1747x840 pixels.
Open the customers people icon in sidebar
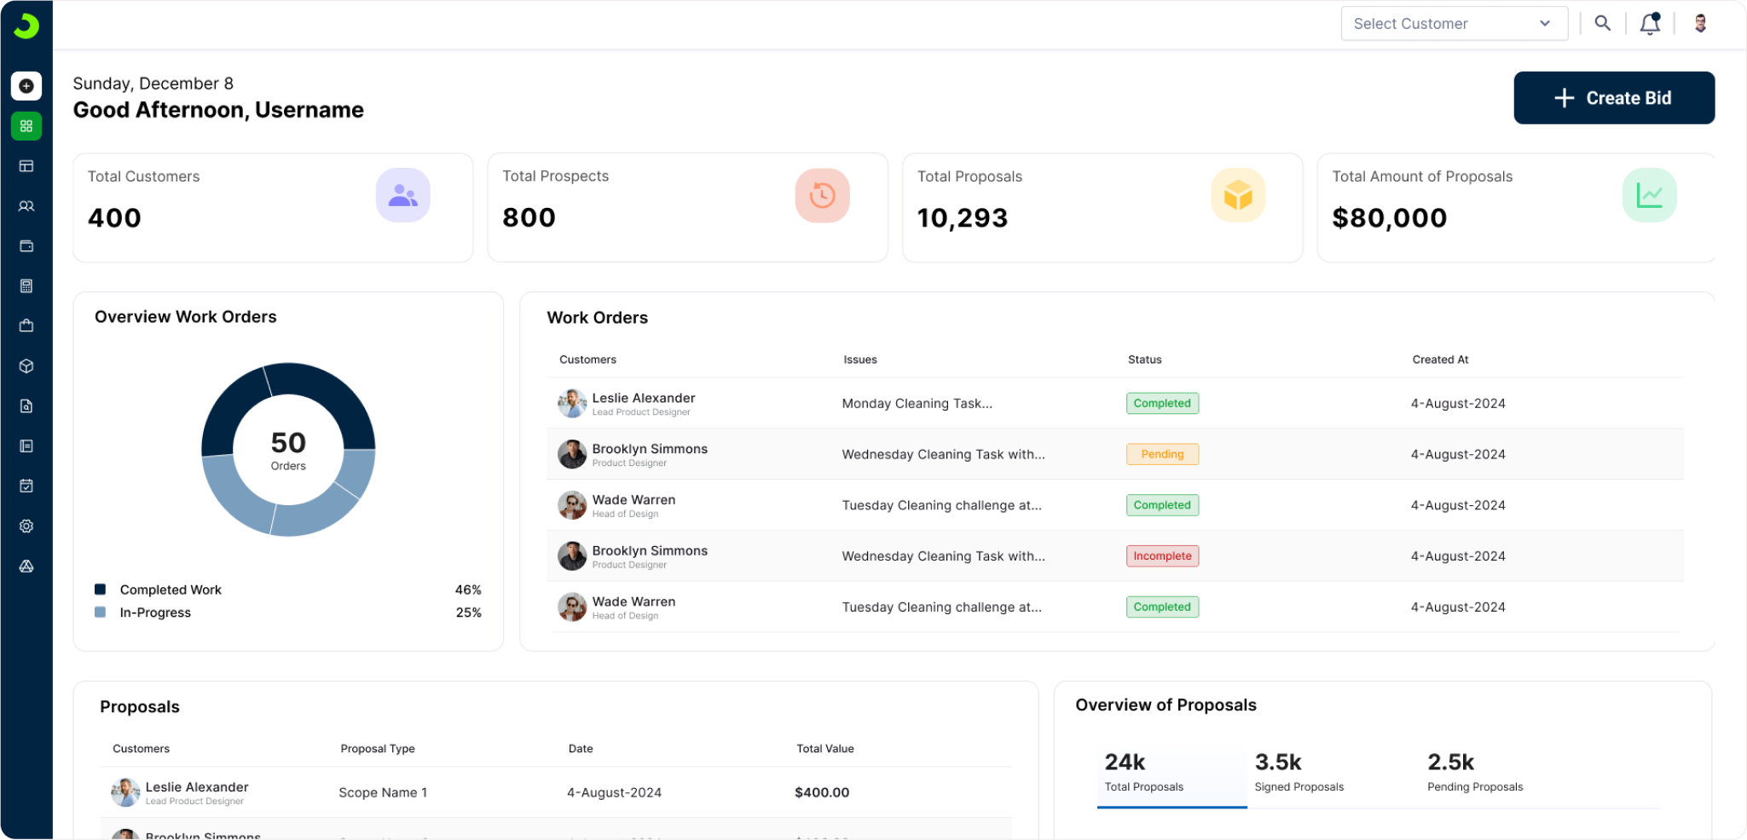pyautogui.click(x=26, y=206)
